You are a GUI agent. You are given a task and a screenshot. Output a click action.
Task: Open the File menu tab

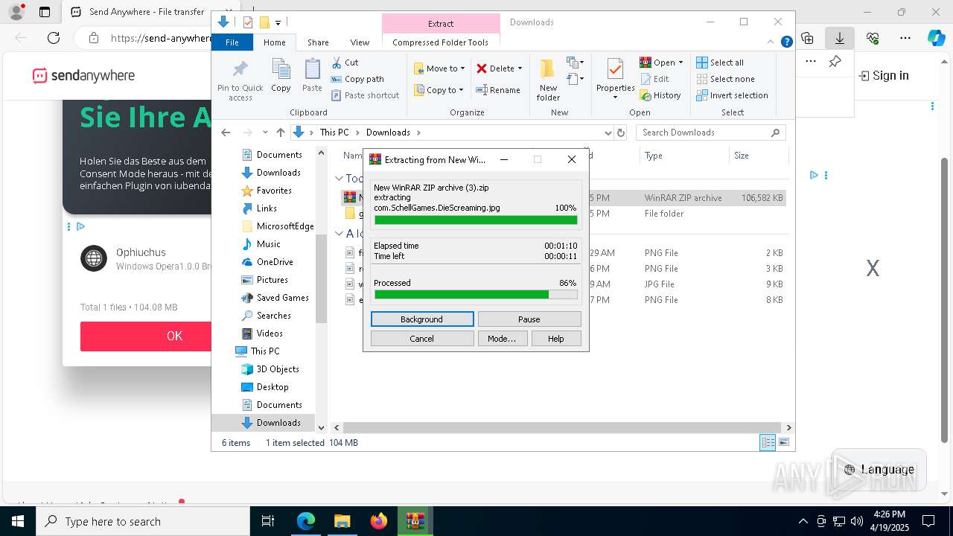pos(232,42)
